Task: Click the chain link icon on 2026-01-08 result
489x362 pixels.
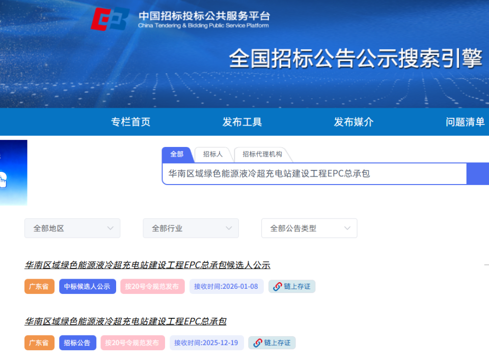Action: tap(277, 286)
